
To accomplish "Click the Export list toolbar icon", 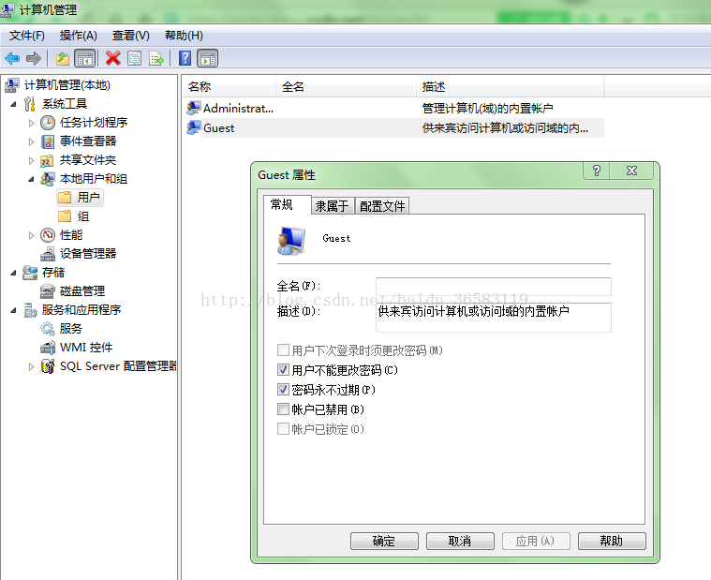I will tap(156, 58).
